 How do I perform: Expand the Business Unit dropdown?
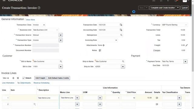click(57, 30)
